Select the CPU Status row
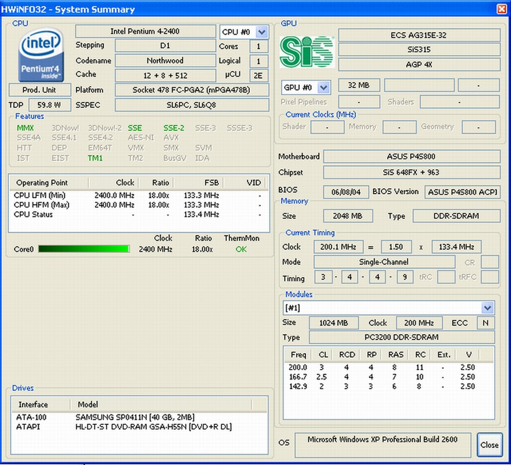The image size is (511, 465). point(139,214)
